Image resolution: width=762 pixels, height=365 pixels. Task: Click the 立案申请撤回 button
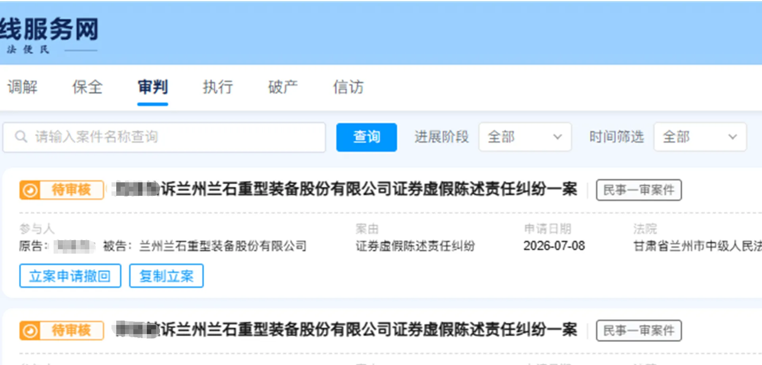pos(70,276)
